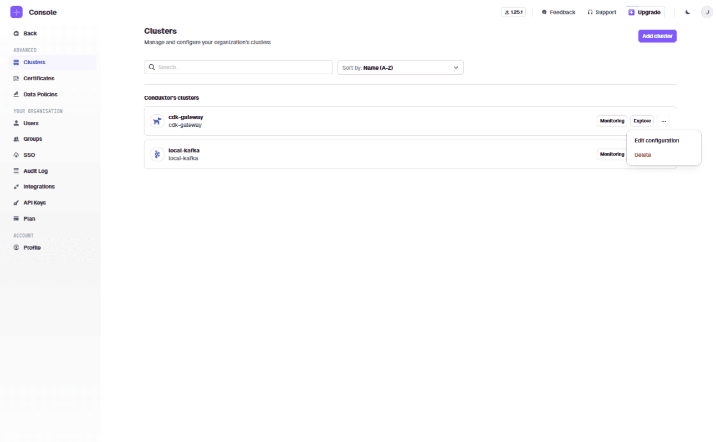Click the Upgrade button in header
The image size is (716, 442).
click(x=645, y=12)
